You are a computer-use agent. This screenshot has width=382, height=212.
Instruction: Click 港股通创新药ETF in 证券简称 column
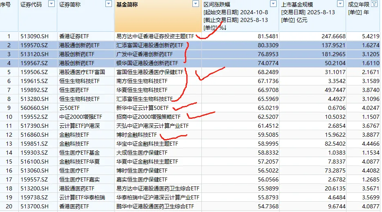point(79,45)
